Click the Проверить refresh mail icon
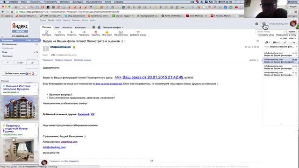The height and width of the screenshot is (168, 299). 60,32
